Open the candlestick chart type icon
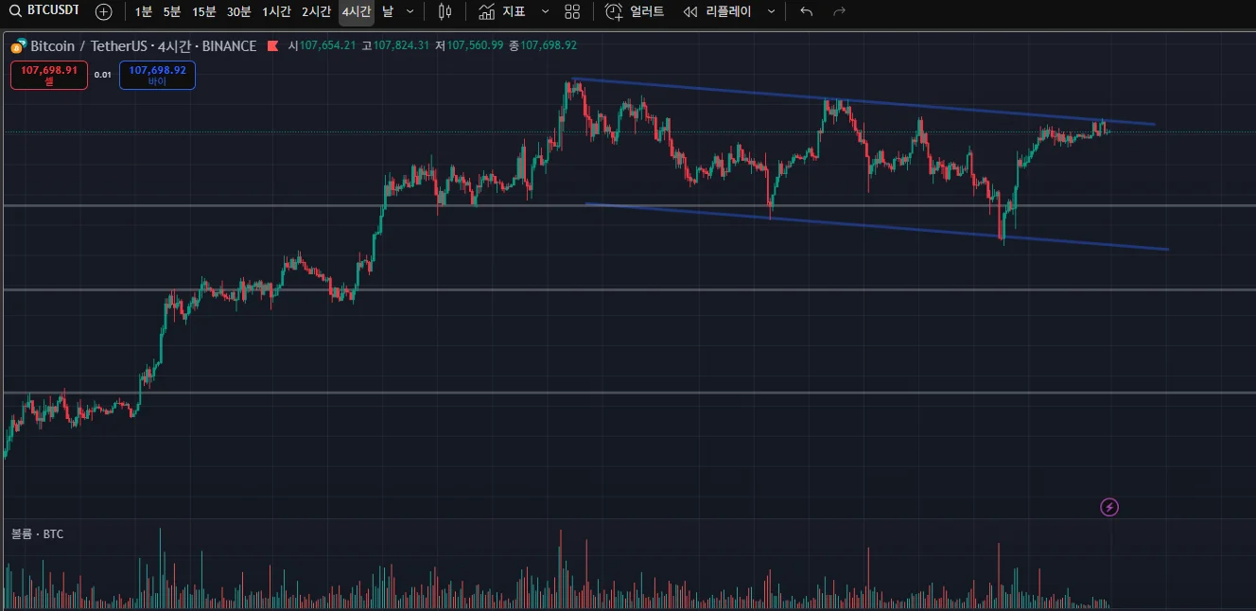This screenshot has height=611, width=1256. 445,12
